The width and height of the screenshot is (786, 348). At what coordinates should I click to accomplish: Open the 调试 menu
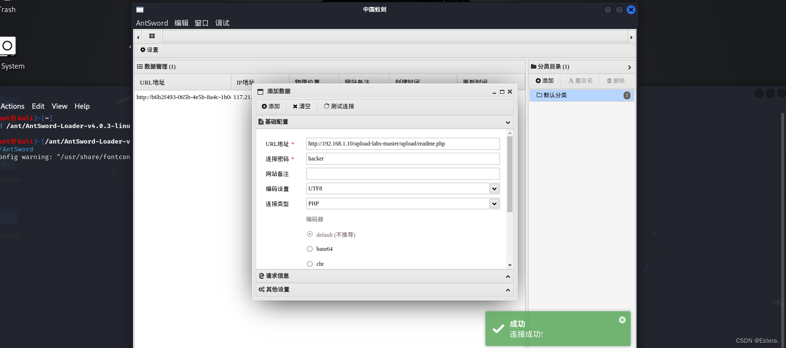pos(222,23)
